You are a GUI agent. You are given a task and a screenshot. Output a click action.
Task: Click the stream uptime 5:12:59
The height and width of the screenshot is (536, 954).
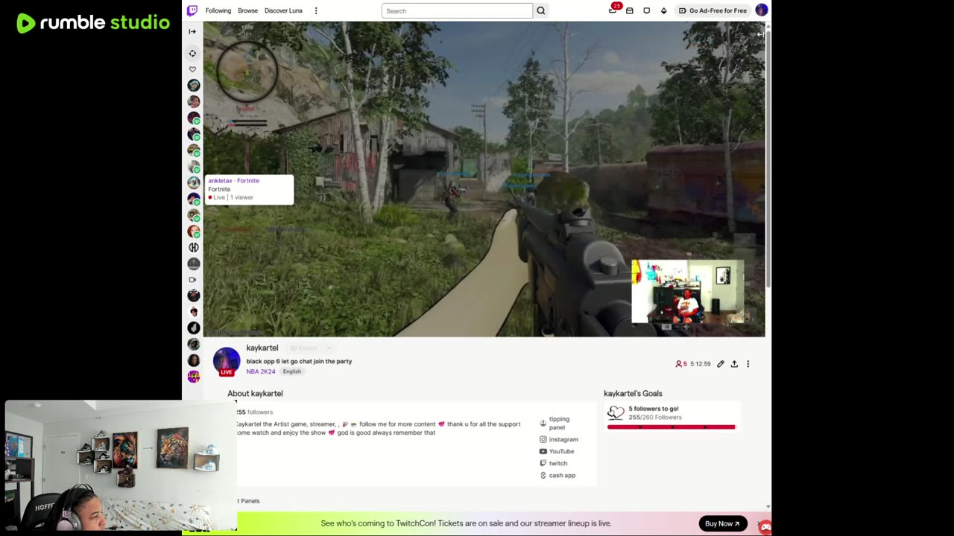click(701, 364)
